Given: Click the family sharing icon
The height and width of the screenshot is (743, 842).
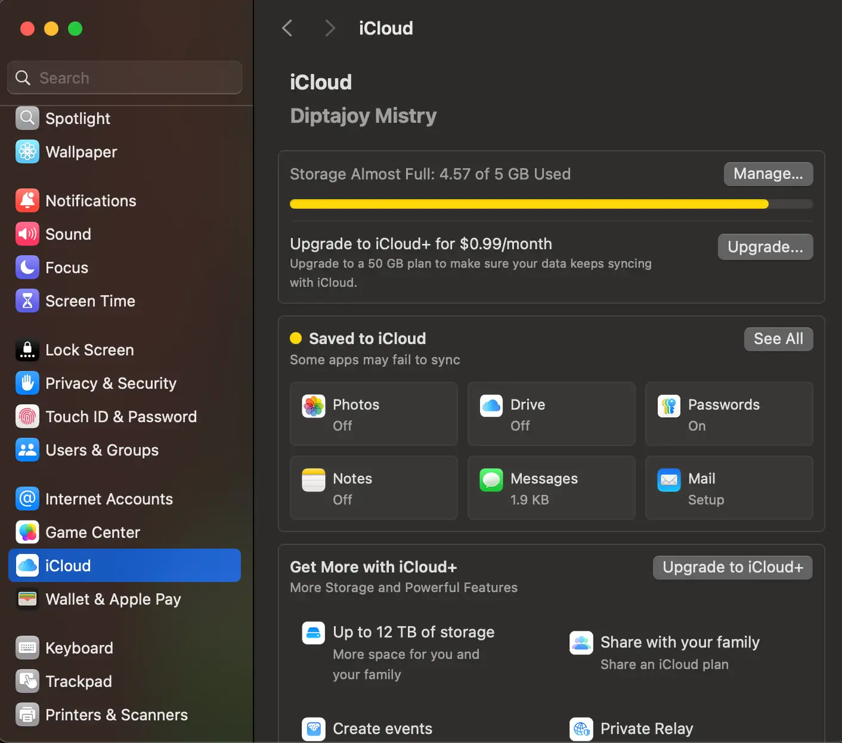Looking at the screenshot, I should [x=581, y=643].
